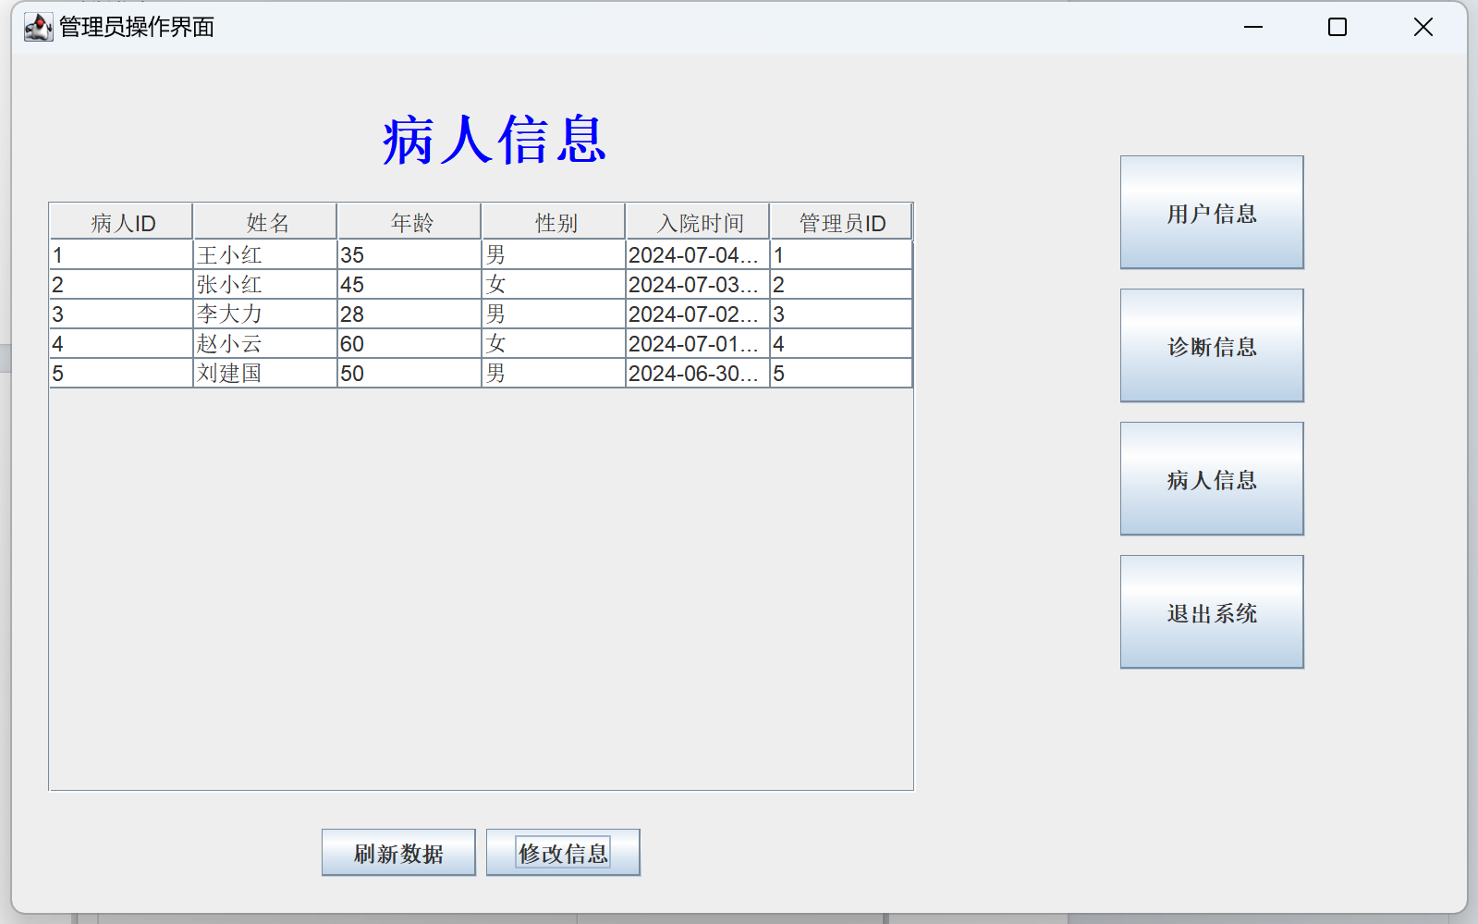The image size is (1478, 924).
Task: Click the 刘建国 name cell
Action: (x=264, y=374)
